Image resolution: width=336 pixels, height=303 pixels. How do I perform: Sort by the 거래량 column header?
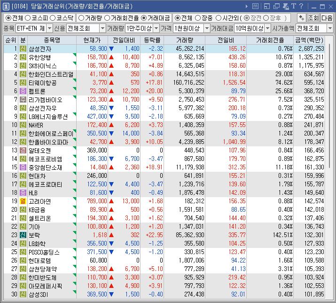[x=184, y=40]
